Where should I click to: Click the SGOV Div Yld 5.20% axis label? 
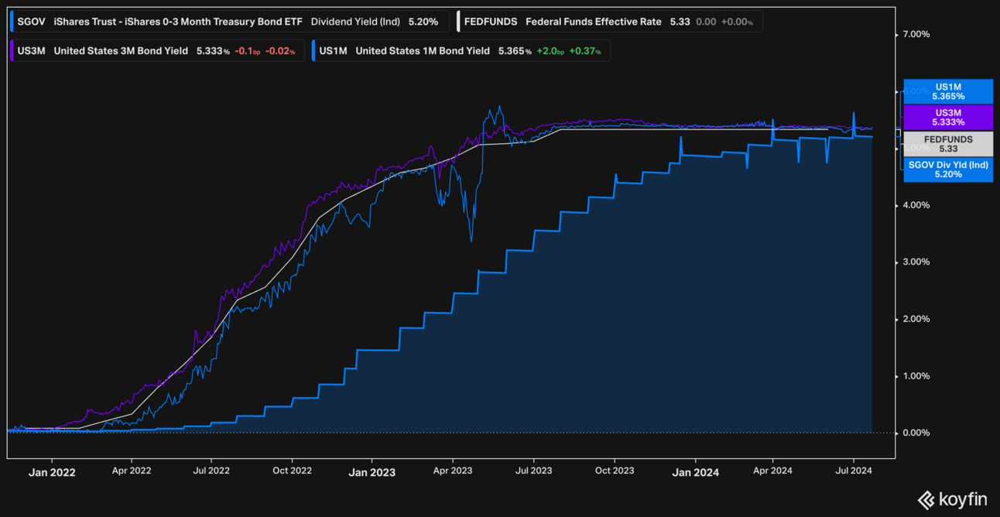point(948,169)
